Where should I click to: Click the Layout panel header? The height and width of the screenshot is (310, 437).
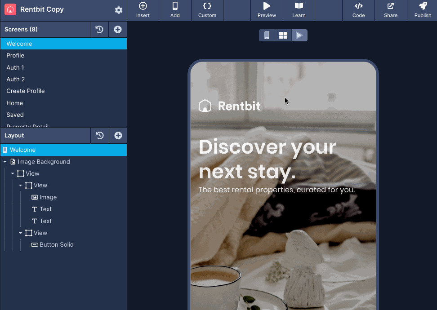45,136
